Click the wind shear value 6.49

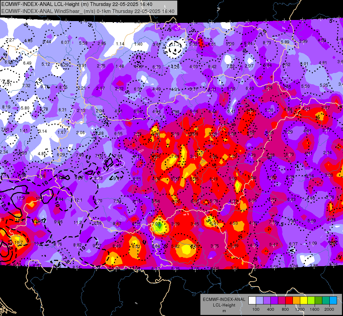coord(27,63)
